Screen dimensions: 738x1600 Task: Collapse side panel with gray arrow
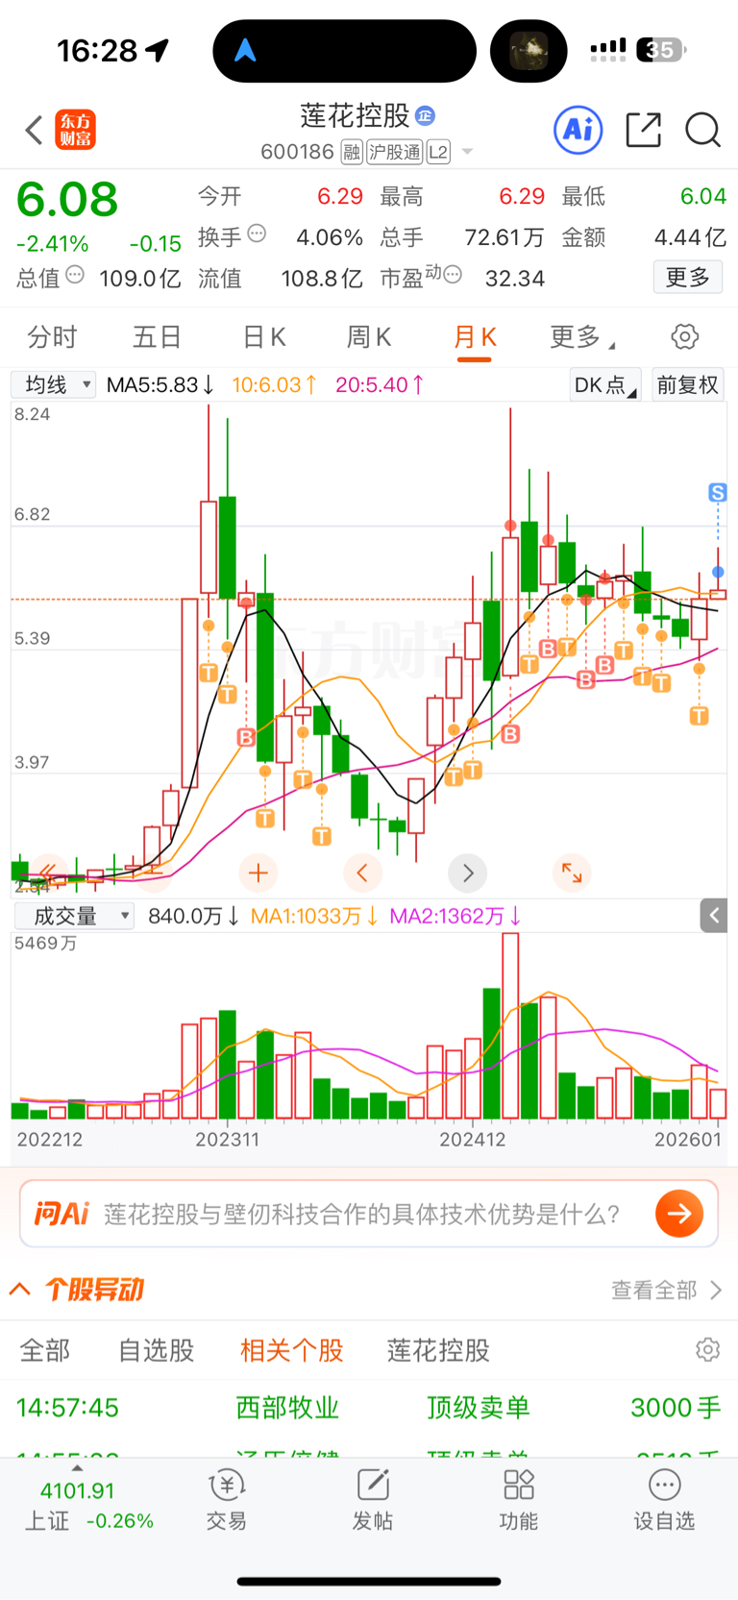click(x=713, y=916)
